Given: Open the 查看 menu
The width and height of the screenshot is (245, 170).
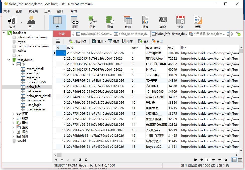Looking at the screenshot, I should pos(19,11).
